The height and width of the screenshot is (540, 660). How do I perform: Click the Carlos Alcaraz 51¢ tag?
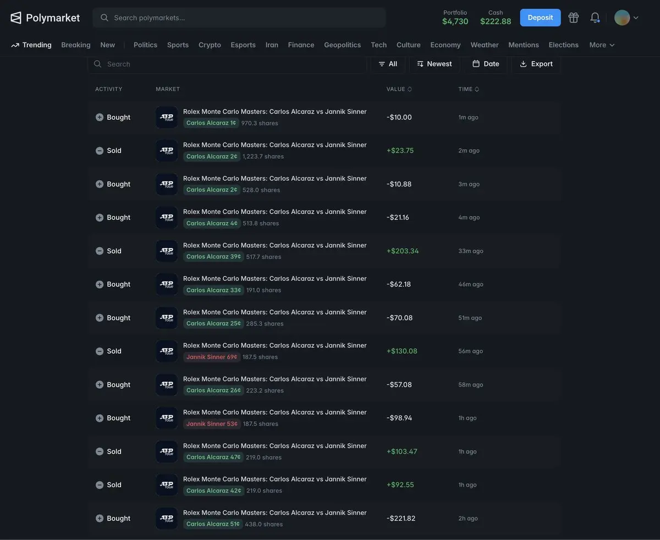point(213,524)
